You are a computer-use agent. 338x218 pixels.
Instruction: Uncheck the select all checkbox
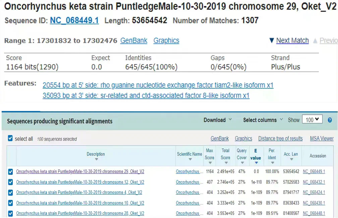[10, 138]
